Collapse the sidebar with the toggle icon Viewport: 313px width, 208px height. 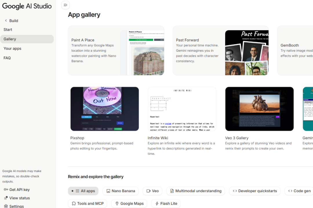click(x=65, y=5)
